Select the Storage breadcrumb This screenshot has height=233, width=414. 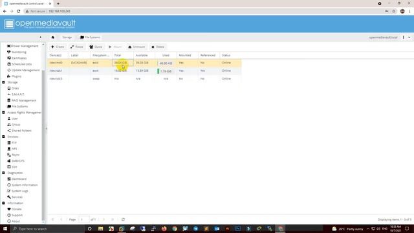(67, 38)
